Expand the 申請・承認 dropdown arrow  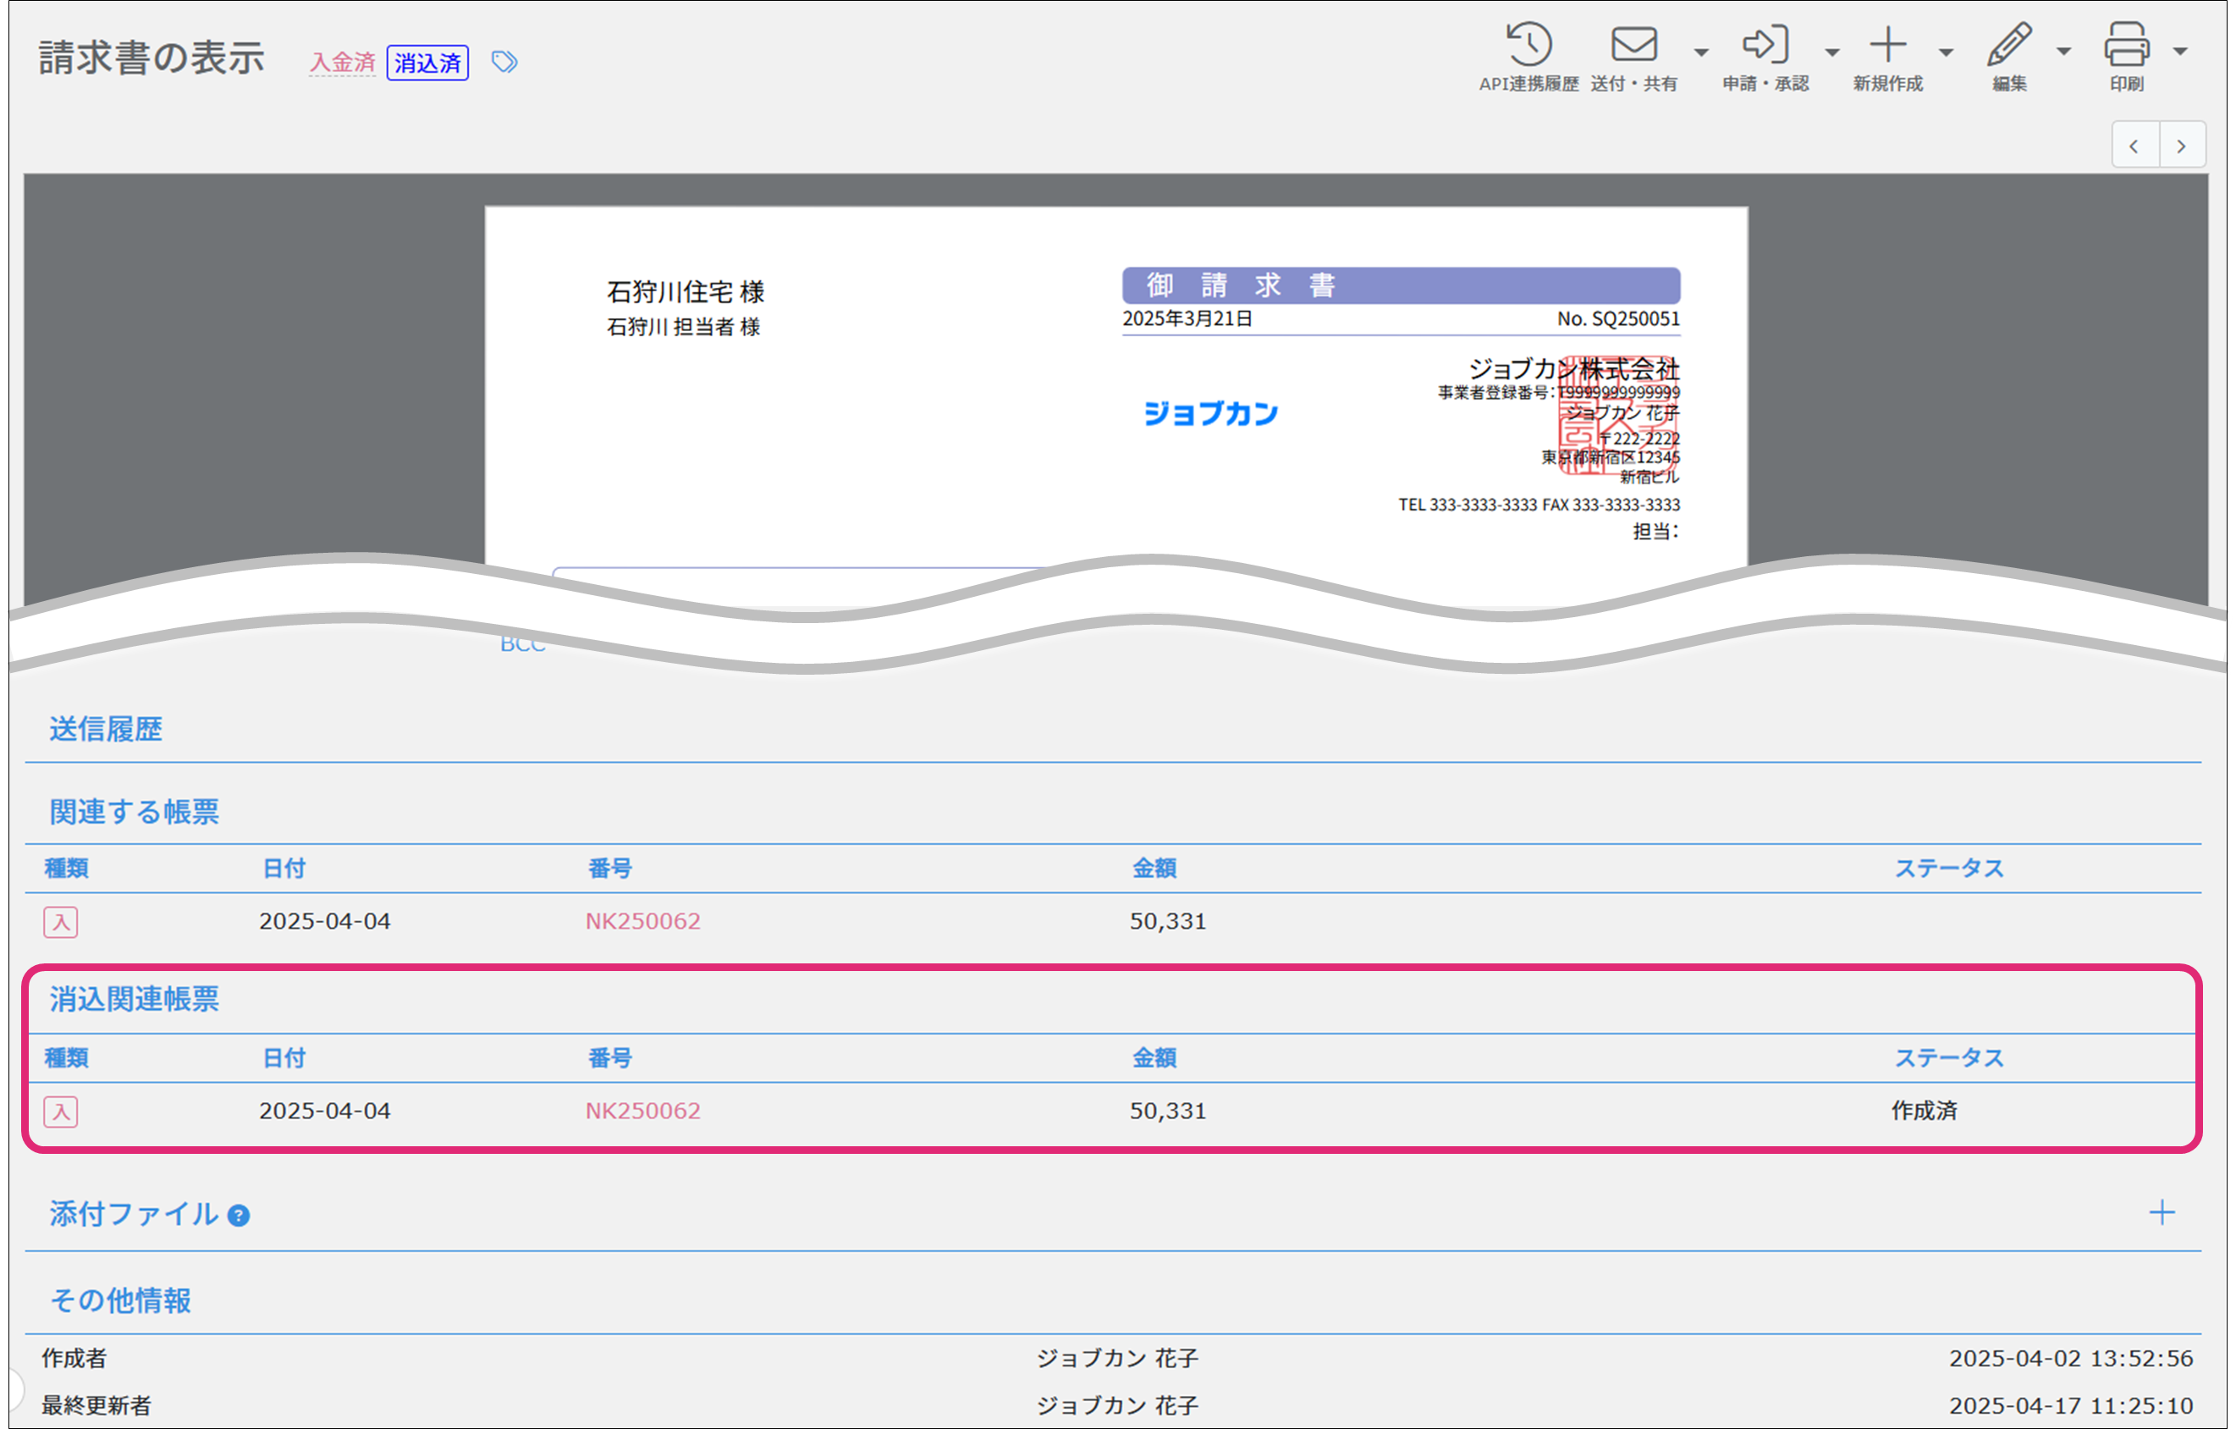click(x=1832, y=53)
